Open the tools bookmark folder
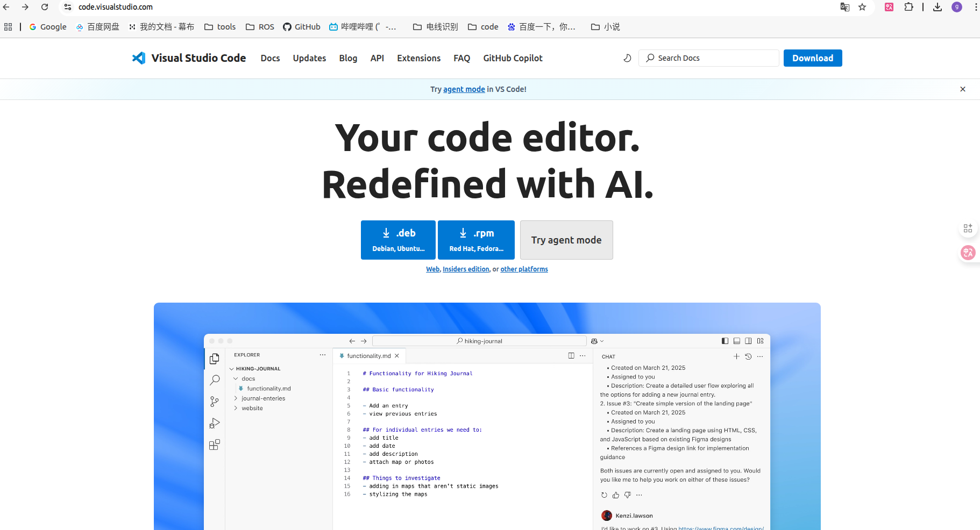Screen dimensions: 980x530 point(220,27)
